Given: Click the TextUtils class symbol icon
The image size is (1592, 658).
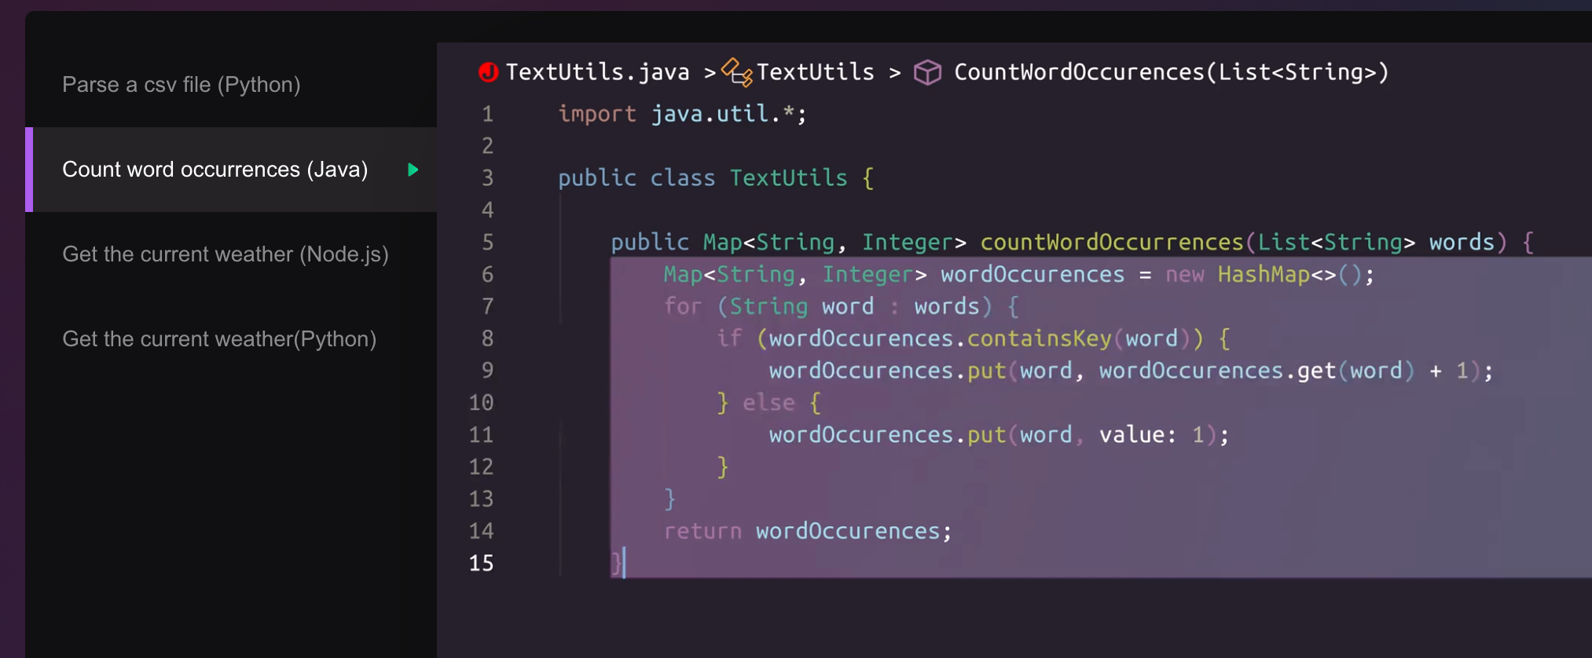Looking at the screenshot, I should tap(737, 72).
